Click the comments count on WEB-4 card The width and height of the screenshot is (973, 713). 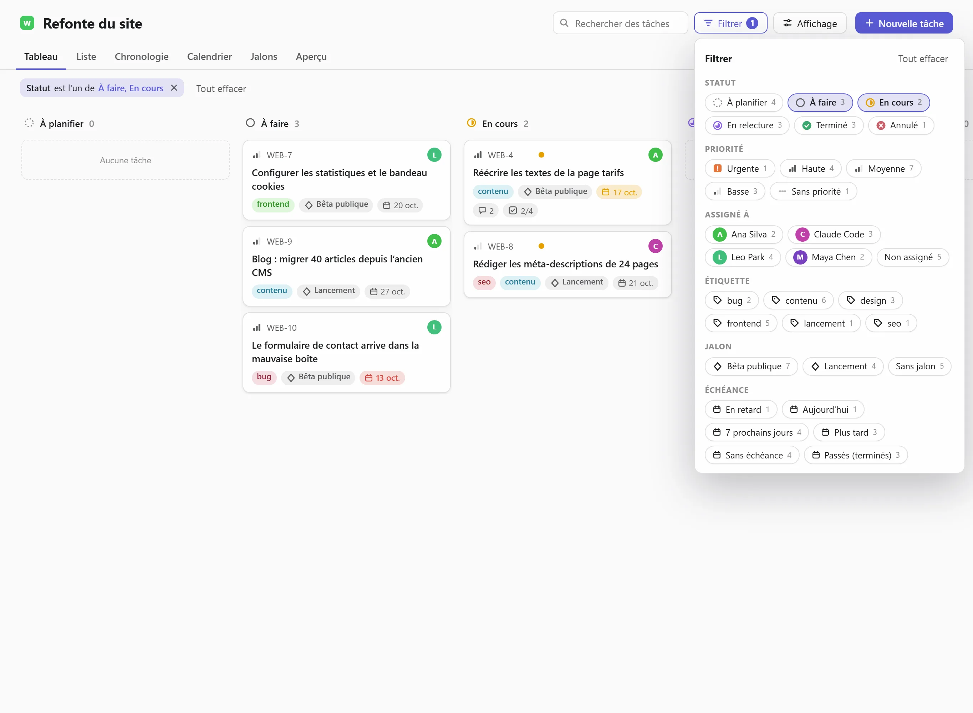click(x=486, y=211)
